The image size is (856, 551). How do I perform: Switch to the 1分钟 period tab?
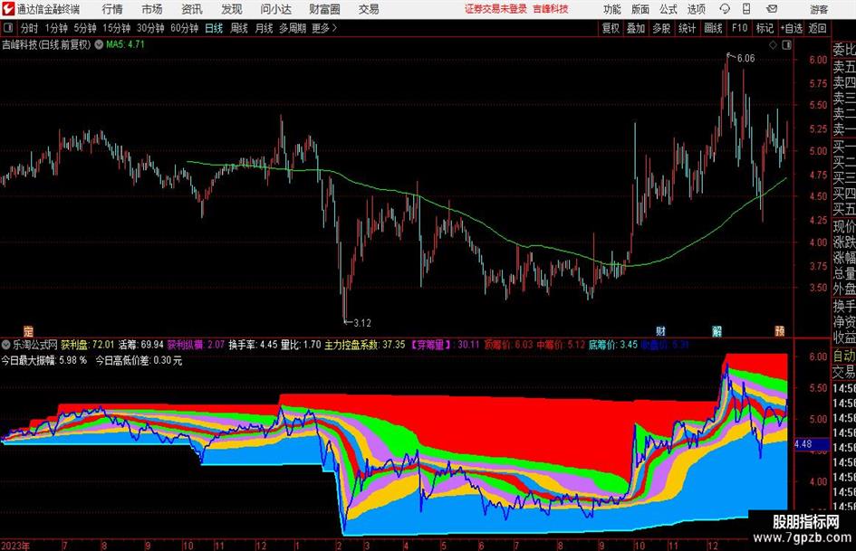(x=55, y=28)
